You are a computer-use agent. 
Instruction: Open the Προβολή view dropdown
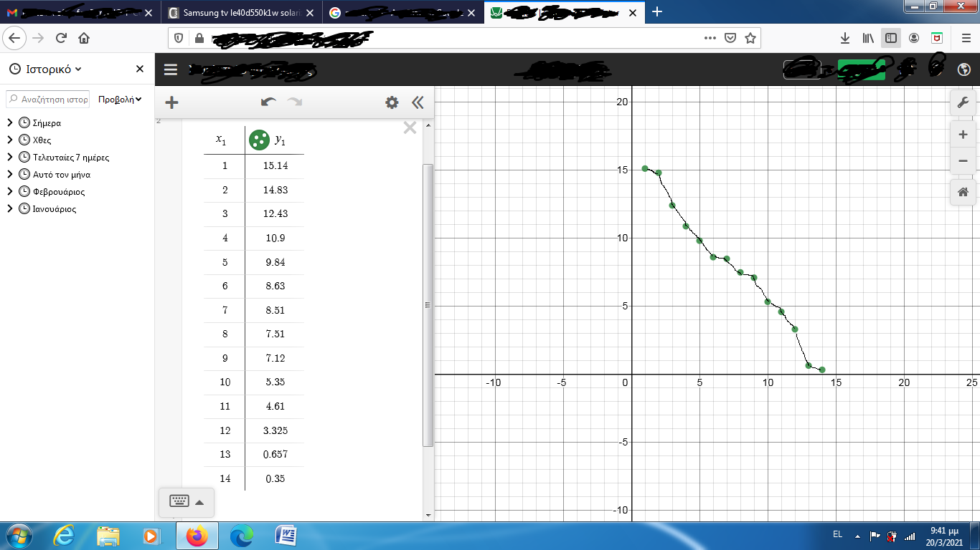[120, 100]
